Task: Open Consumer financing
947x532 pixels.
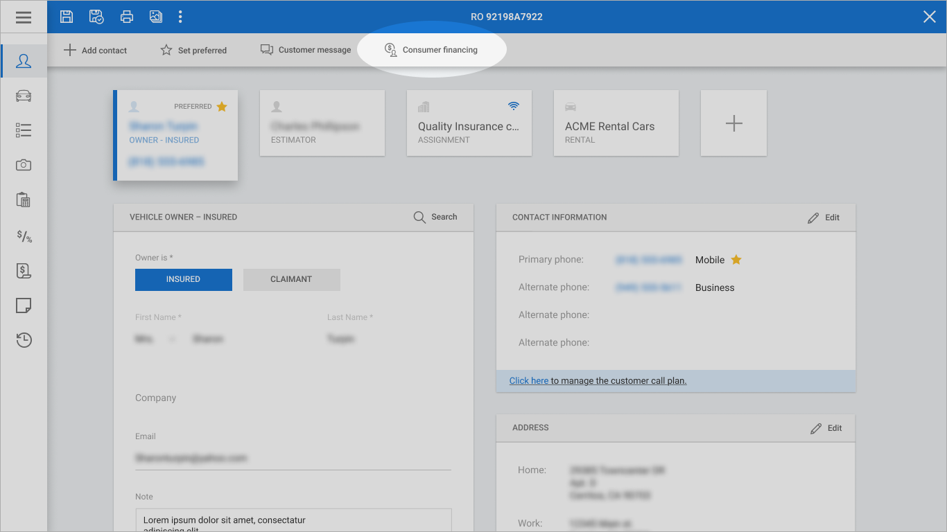Action: click(431, 50)
